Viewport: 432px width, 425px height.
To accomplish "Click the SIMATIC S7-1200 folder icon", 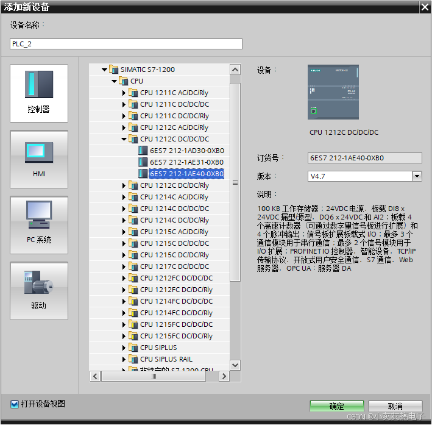I will tap(113, 70).
